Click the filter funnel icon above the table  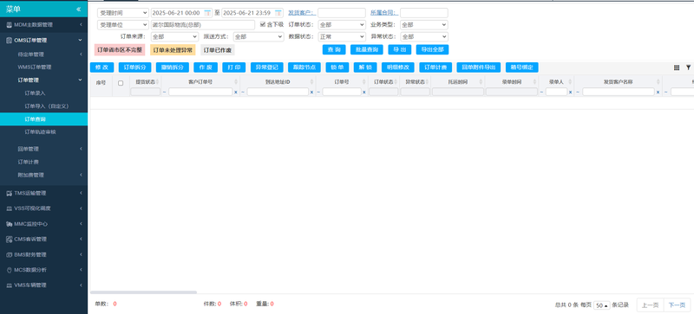[x=688, y=67]
